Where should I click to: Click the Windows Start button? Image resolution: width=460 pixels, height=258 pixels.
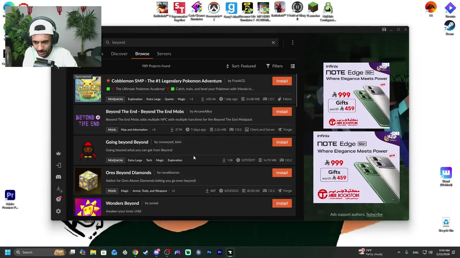point(8,252)
